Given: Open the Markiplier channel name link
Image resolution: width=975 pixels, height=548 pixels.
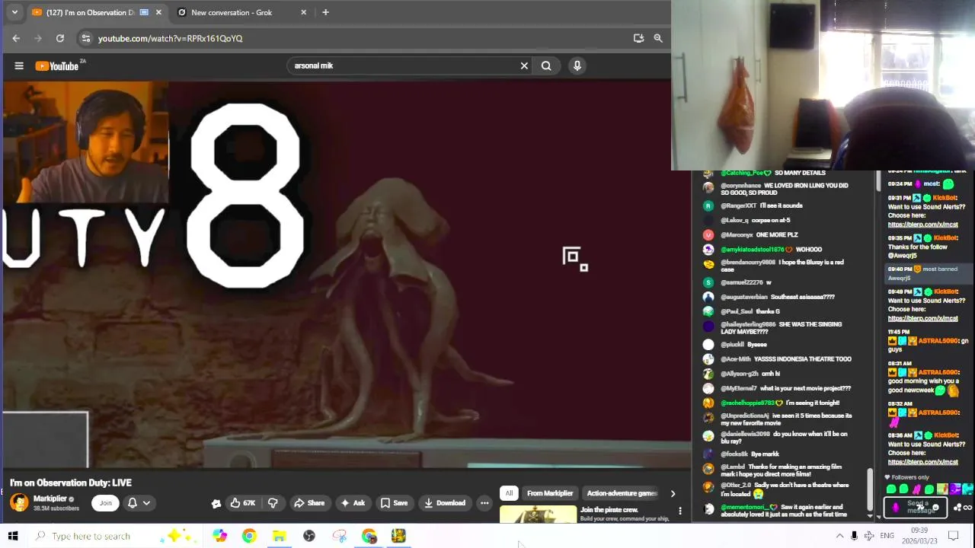Looking at the screenshot, I should click(50, 499).
